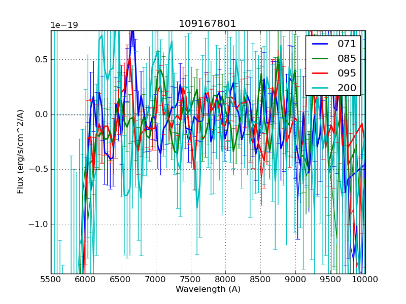Click the red line swatch in legend
Viewport: 406px width, 304px height.
coord(320,73)
